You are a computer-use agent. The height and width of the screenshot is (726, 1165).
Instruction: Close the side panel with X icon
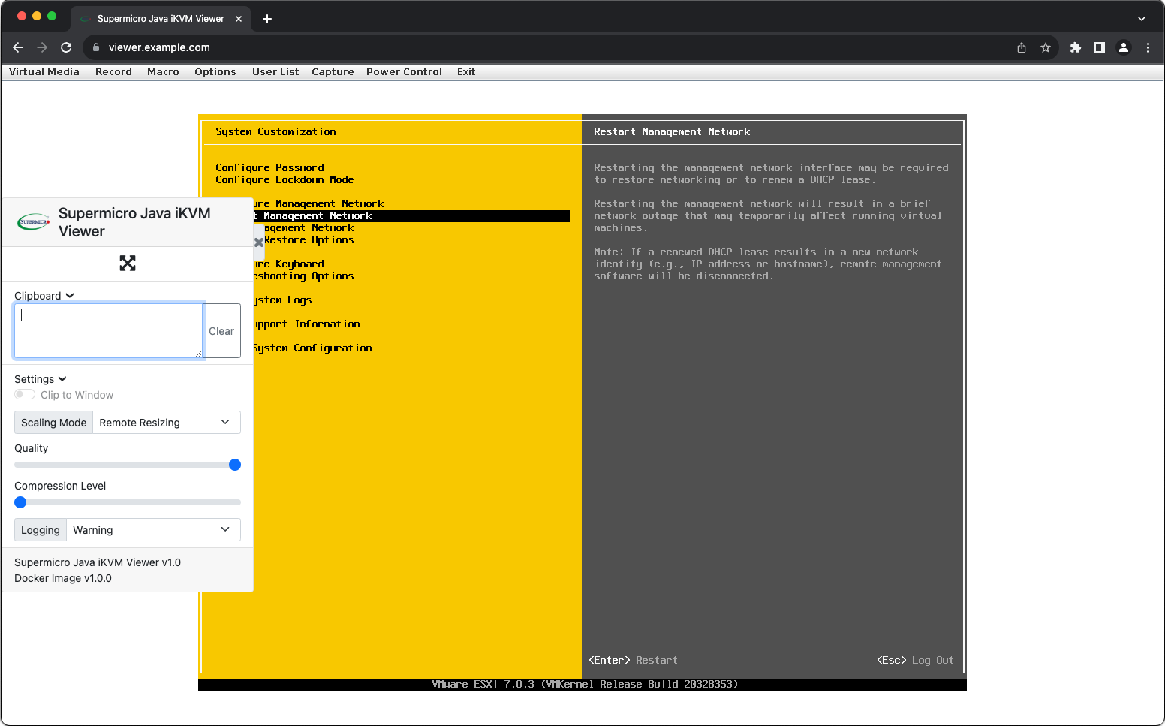pyautogui.click(x=259, y=243)
